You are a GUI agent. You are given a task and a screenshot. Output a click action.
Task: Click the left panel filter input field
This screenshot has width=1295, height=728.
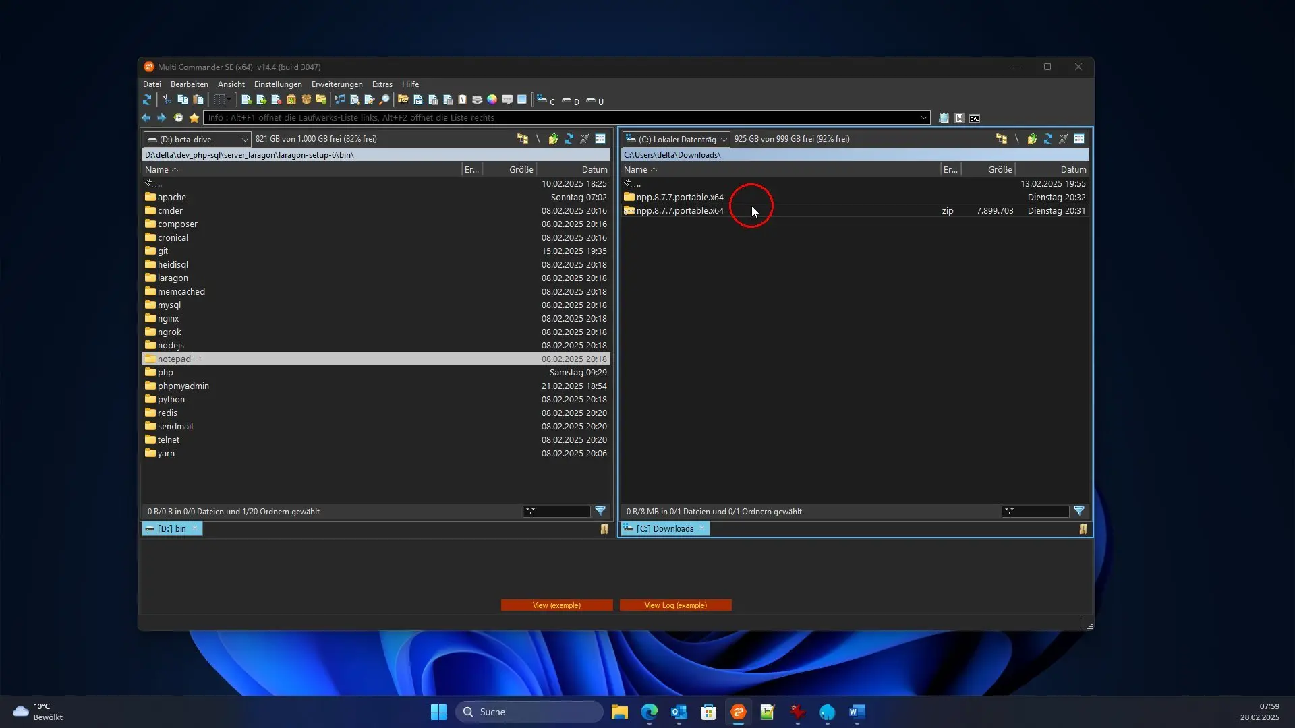tap(556, 512)
